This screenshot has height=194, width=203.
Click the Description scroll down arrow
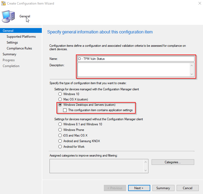click(192, 74)
